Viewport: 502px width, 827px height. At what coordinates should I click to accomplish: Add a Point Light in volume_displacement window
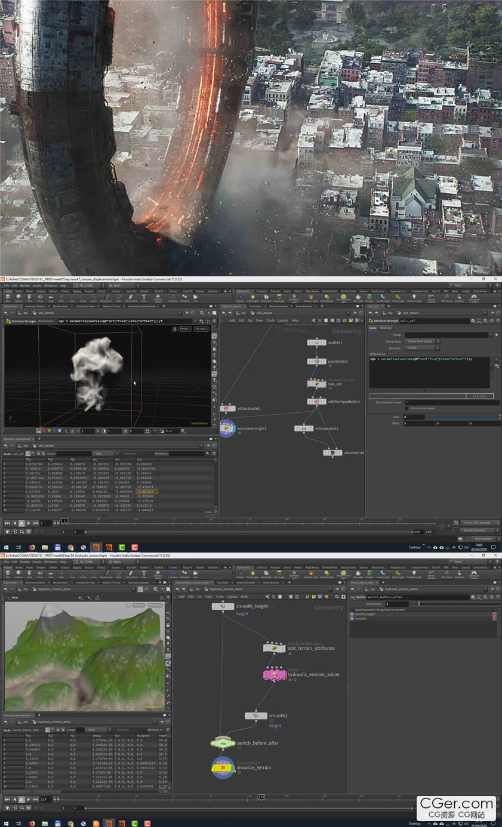[x=252, y=298]
